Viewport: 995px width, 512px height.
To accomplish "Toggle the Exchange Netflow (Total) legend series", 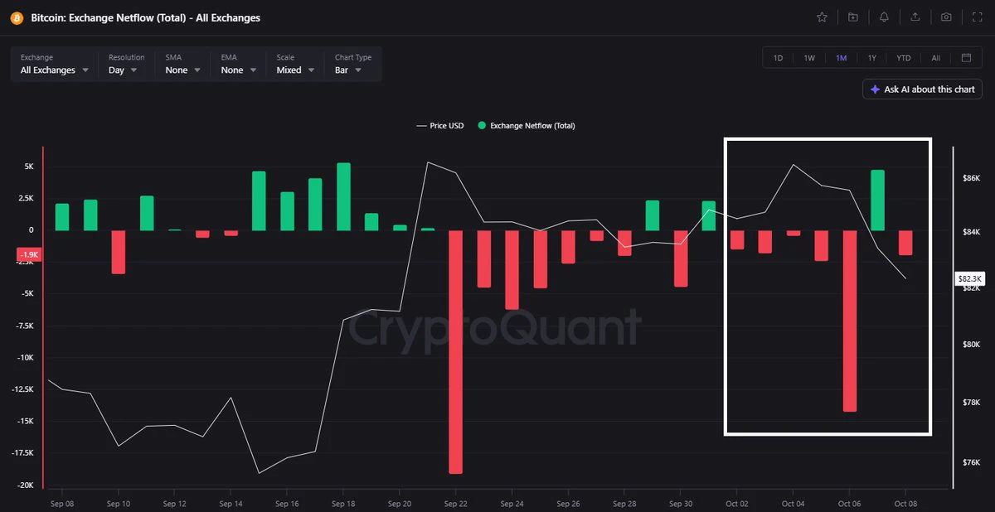I will coord(526,126).
